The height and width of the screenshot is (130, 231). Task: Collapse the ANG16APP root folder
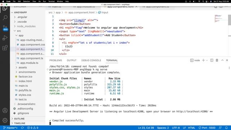(x=28, y=12)
